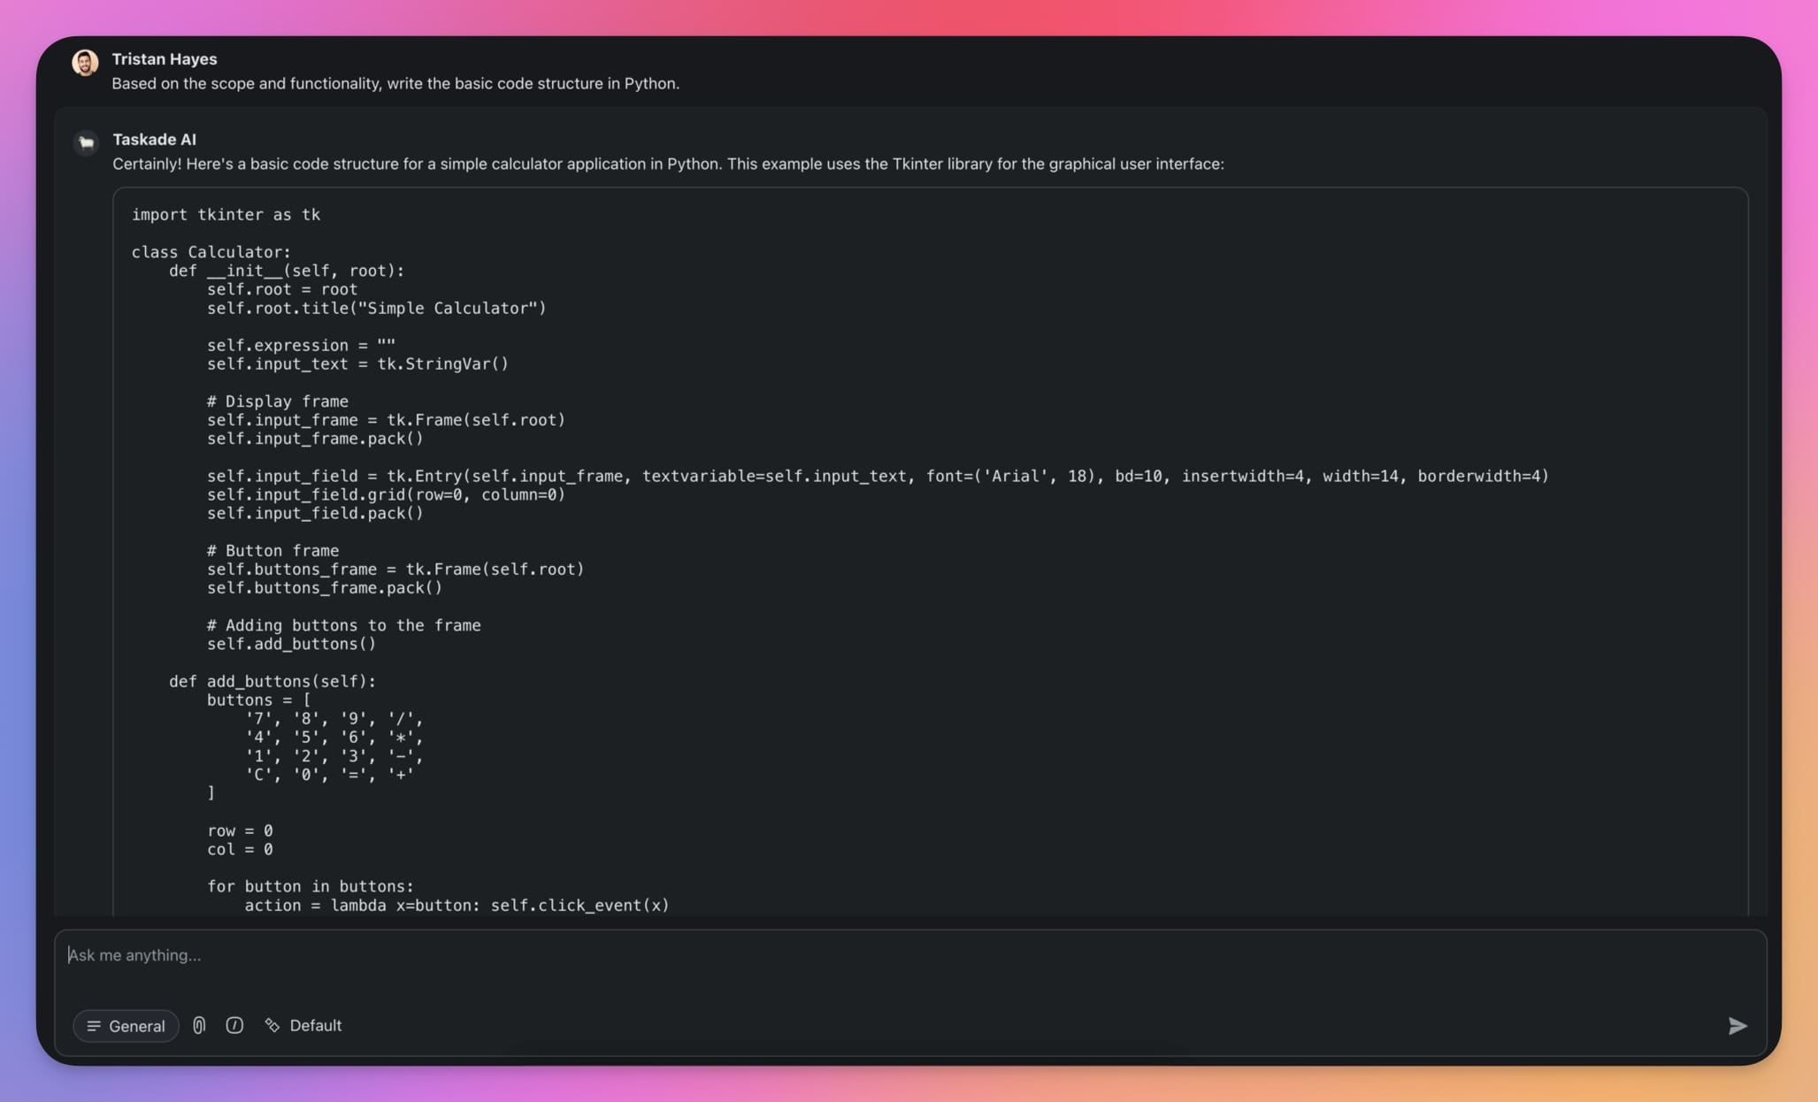Open Tristan Hayes profile avatar

tap(85, 62)
